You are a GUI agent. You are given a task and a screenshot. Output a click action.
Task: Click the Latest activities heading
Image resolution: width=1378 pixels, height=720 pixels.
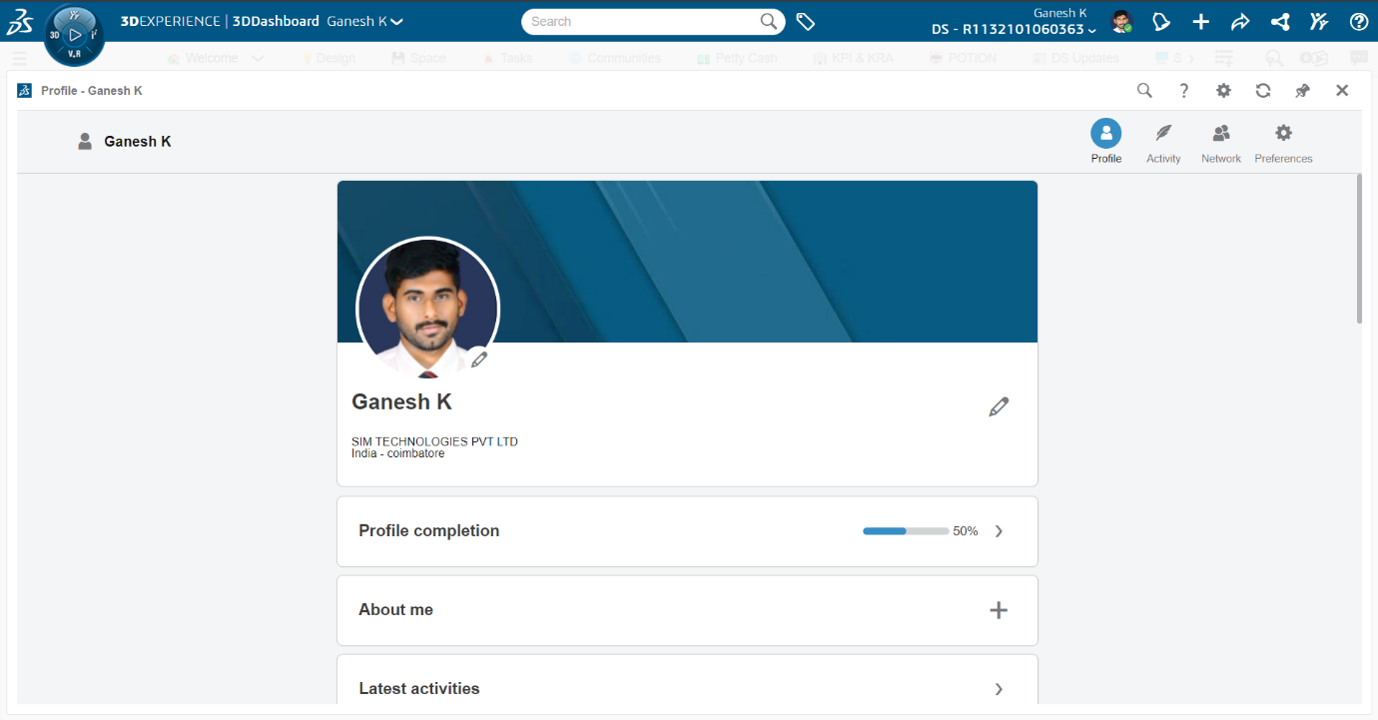(x=418, y=689)
